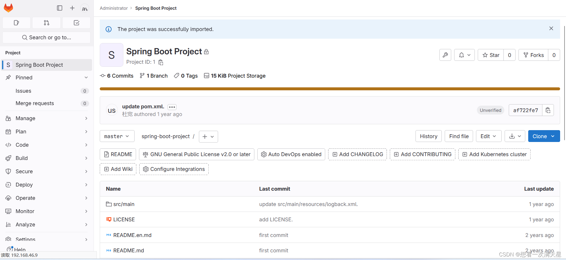Expand the Build menu

click(47, 158)
